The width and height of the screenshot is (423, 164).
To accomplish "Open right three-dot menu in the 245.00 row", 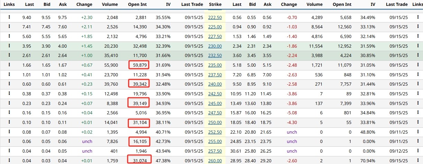I will coord(418,103).
